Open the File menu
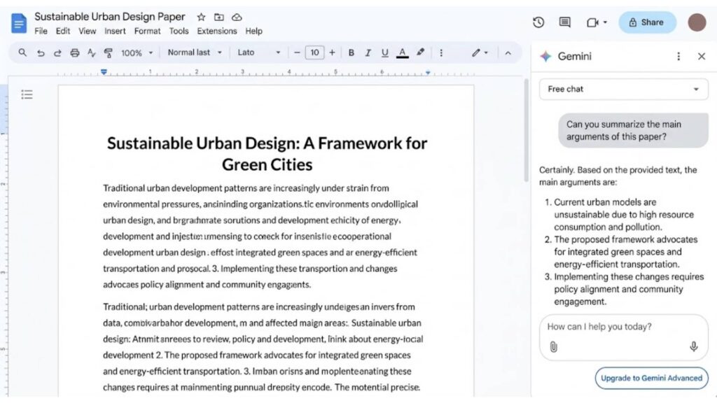 (41, 31)
